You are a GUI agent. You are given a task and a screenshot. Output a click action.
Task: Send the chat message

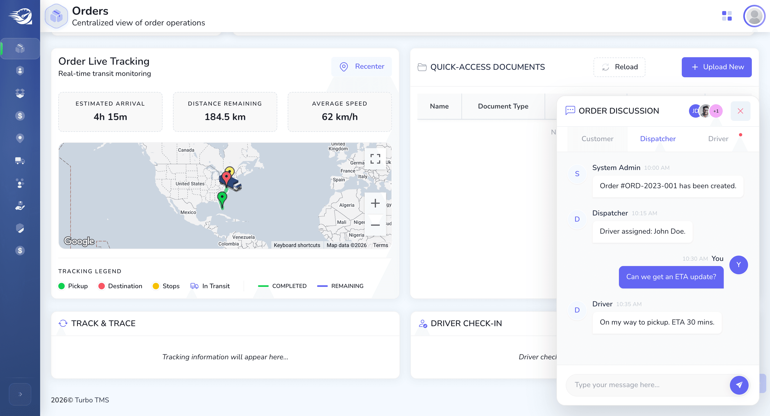pyautogui.click(x=739, y=385)
